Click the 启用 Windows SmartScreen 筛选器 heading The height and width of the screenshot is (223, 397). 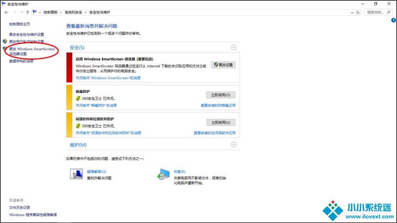[114, 59]
